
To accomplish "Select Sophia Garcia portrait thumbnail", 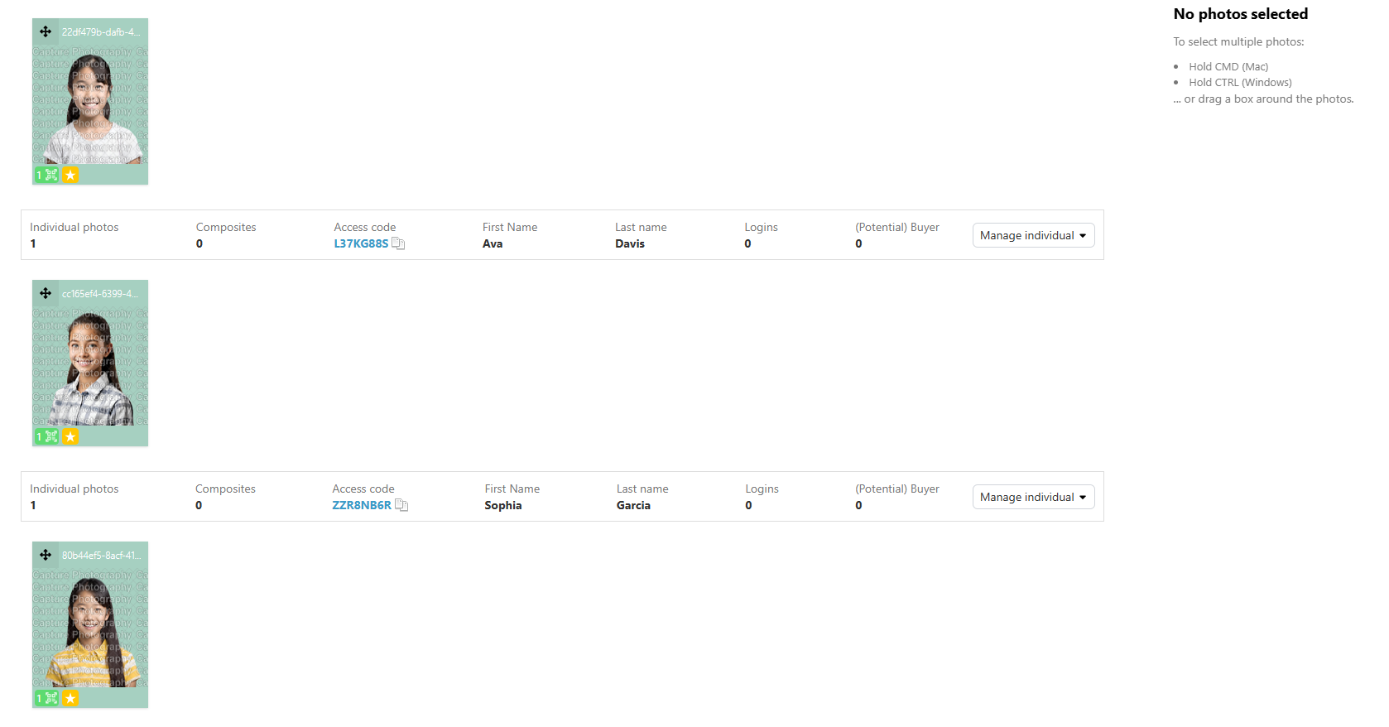I will click(x=90, y=367).
